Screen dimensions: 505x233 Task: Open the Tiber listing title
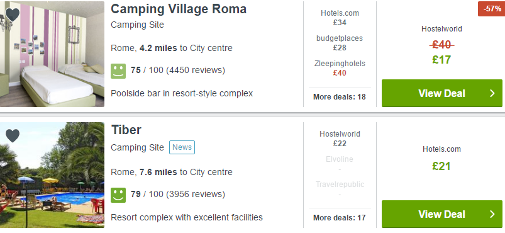[126, 130]
